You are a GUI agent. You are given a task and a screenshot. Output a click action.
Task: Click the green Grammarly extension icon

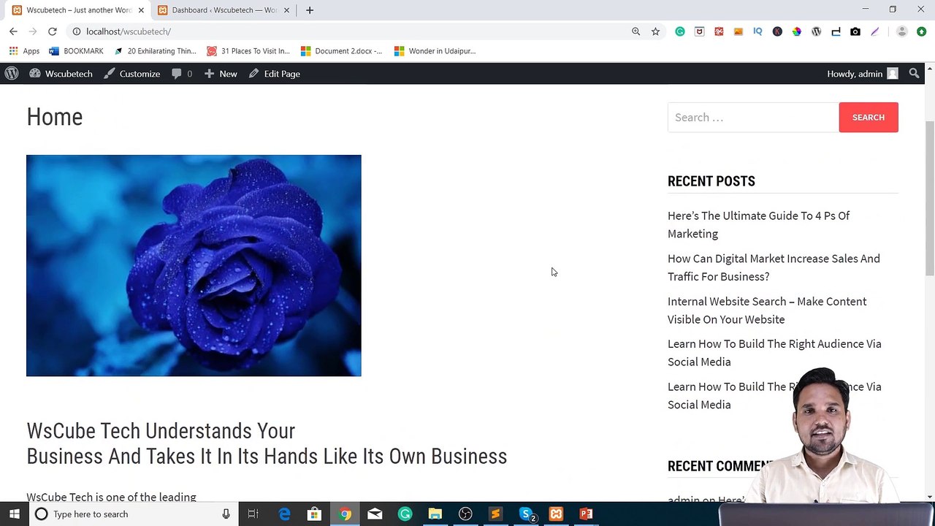coord(680,31)
